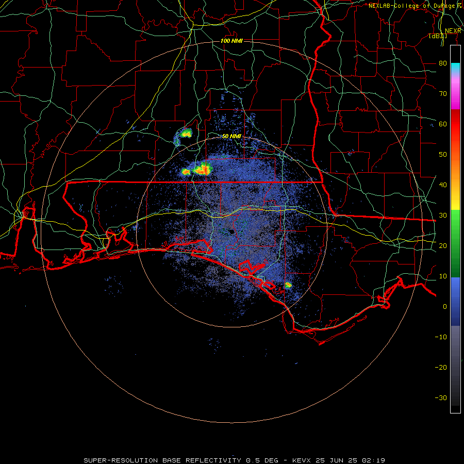Click the 20 value on the dBZ scale

coord(443,246)
